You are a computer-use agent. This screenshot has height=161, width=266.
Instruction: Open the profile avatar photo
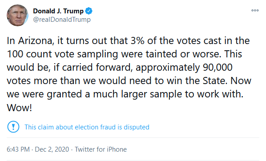17,15
